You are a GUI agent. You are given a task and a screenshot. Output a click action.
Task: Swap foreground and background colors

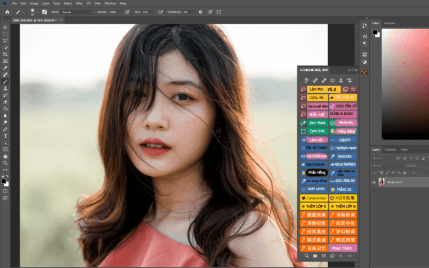7,176
